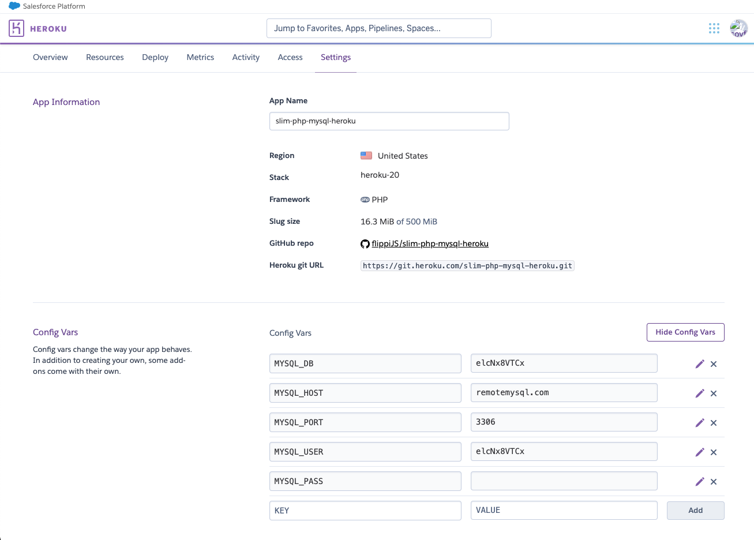Click the remotemysql.com value field
Screen dimensions: 754x540
point(564,393)
